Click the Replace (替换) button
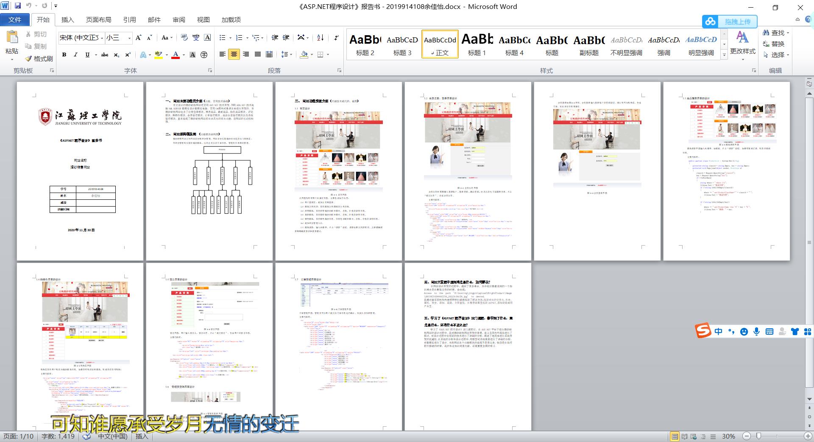814x442 pixels. click(x=774, y=44)
